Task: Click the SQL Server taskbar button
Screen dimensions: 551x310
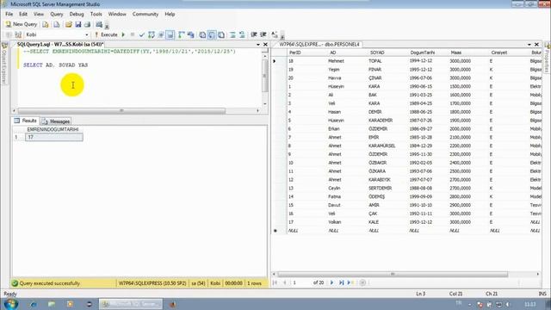Action: (131, 304)
